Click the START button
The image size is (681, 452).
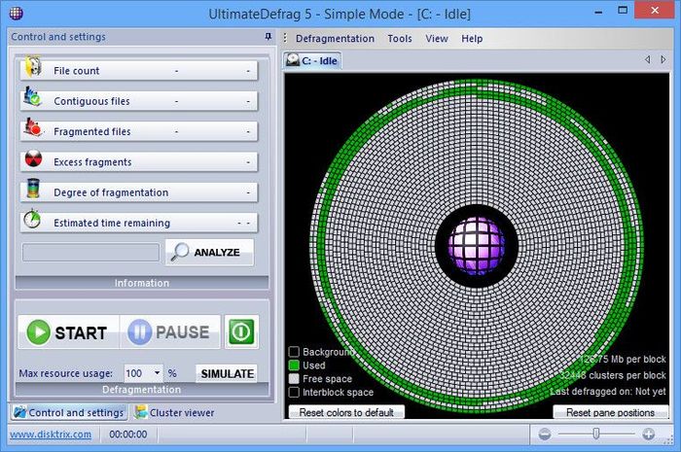point(68,332)
